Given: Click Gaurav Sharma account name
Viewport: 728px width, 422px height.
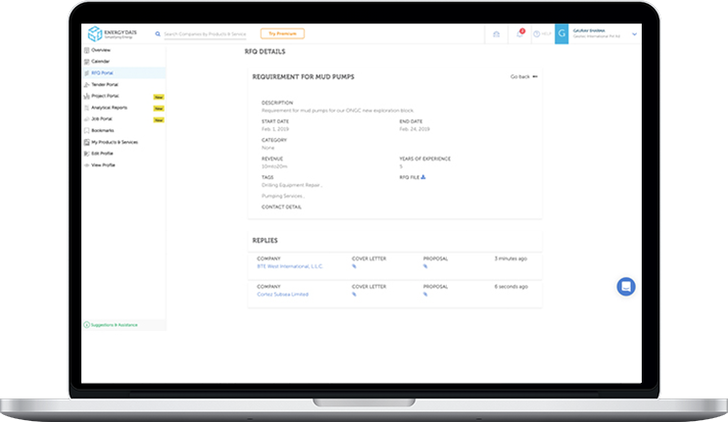Looking at the screenshot, I should [589, 30].
